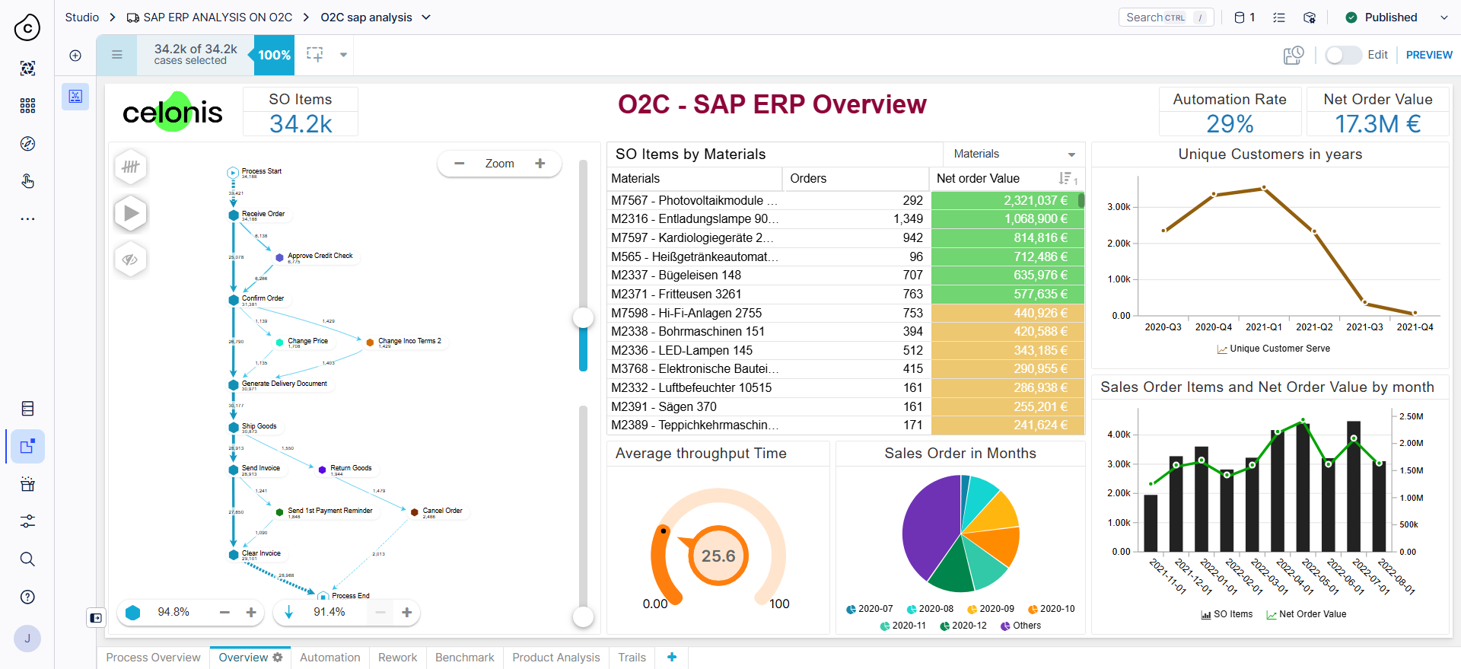Click the materials table scrollbar thumb

tap(1081, 201)
